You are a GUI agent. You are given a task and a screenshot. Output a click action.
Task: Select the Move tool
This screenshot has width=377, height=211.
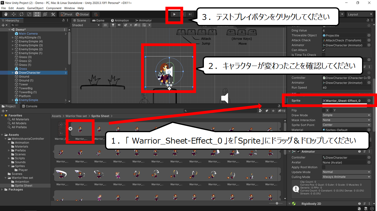pyautogui.click(x=13, y=14)
